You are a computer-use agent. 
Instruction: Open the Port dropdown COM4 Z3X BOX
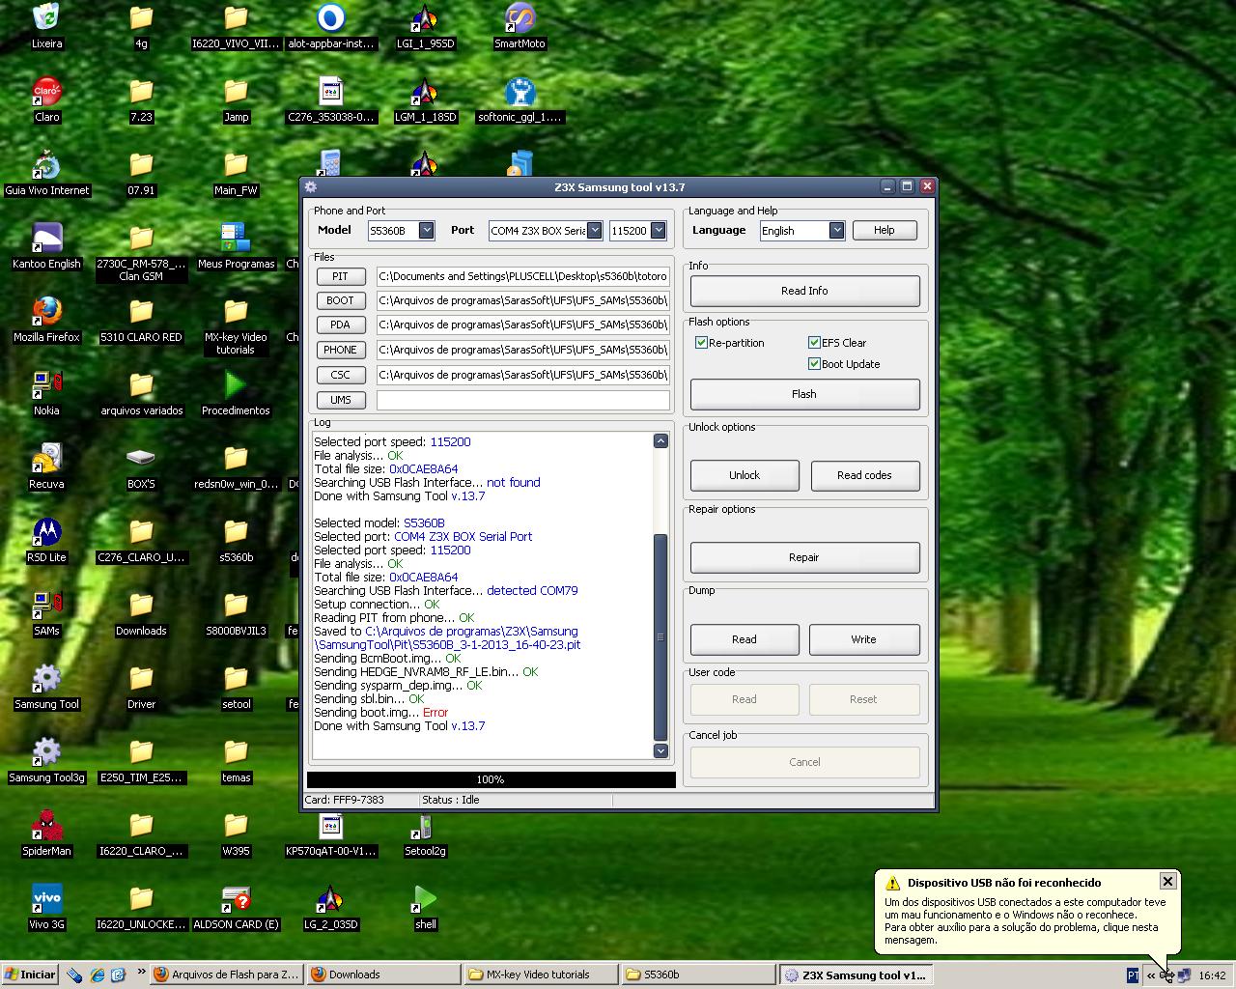(x=594, y=230)
